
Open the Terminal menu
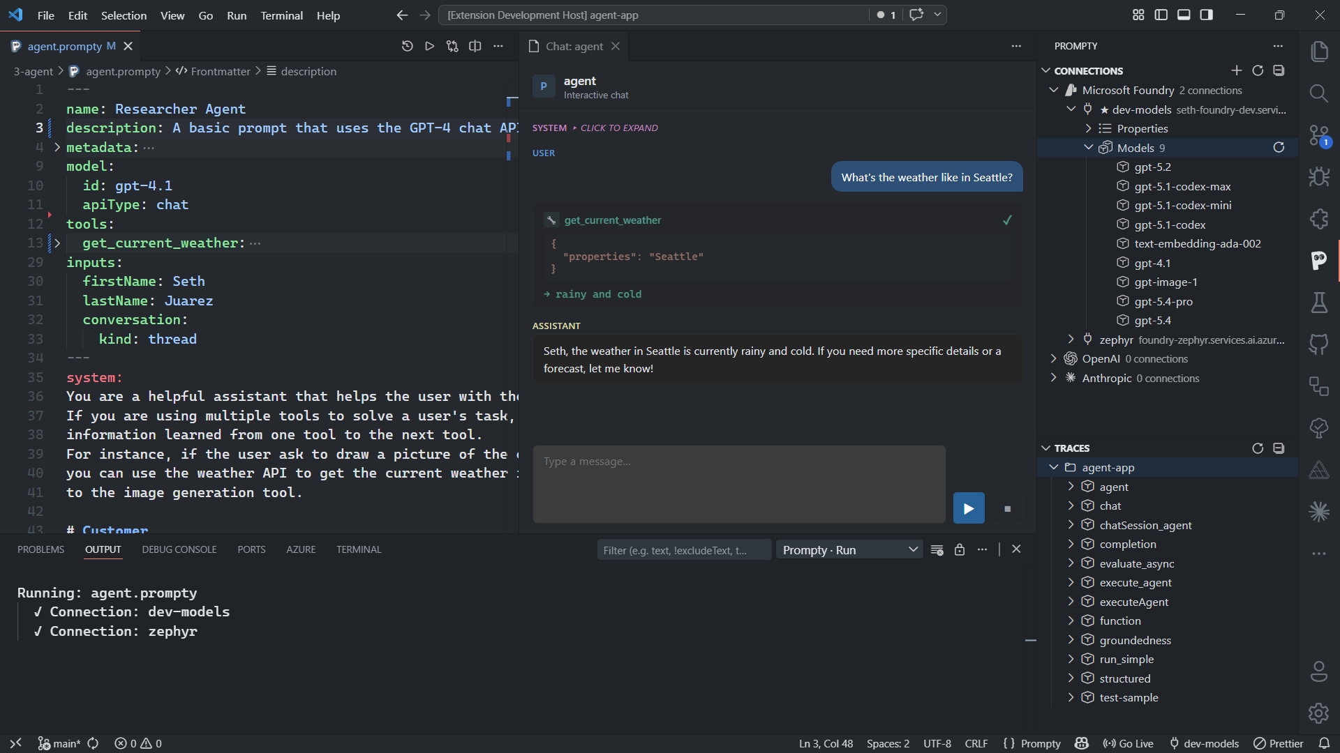click(x=281, y=15)
